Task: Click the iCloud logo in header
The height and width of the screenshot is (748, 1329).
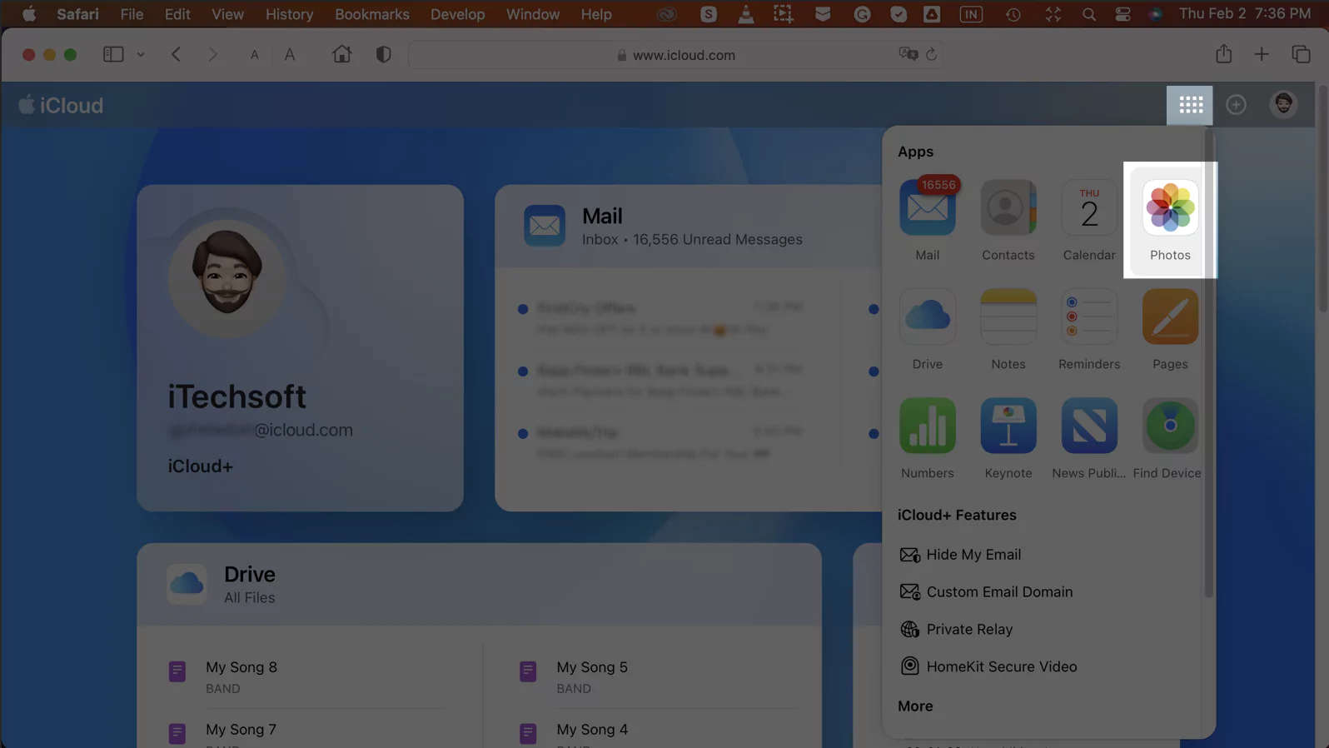Action: (x=61, y=106)
